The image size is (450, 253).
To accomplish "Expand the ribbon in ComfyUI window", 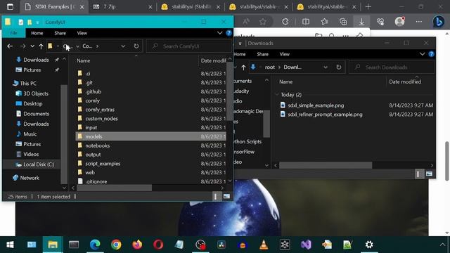I will (x=220, y=33).
